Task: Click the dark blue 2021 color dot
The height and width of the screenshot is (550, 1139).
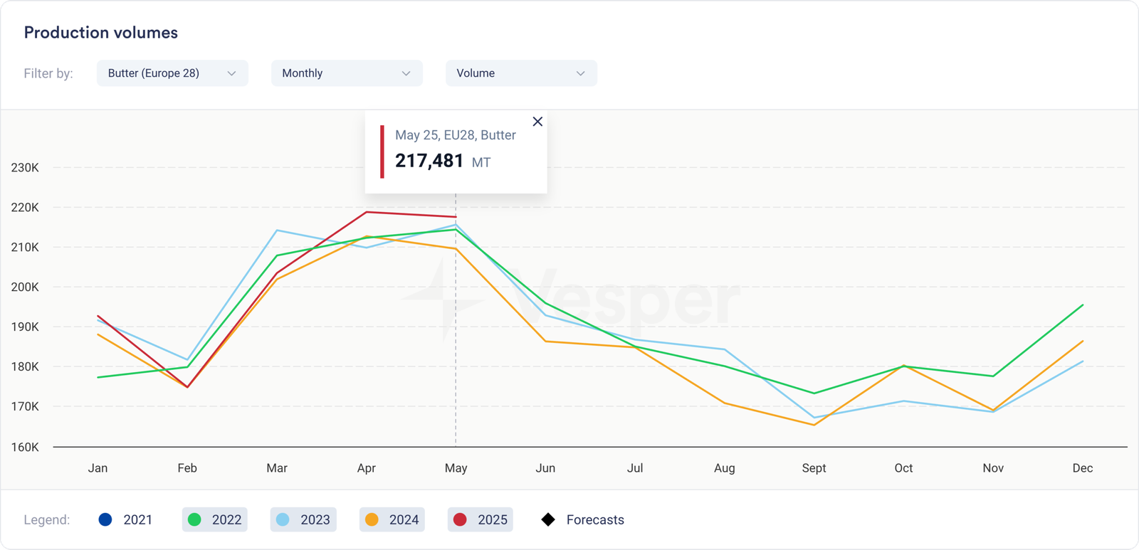Action: click(x=105, y=519)
